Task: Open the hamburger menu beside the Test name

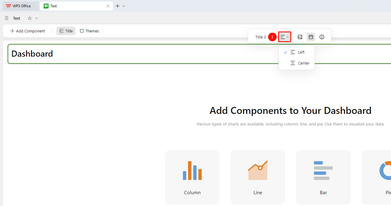Action: pyautogui.click(x=7, y=18)
